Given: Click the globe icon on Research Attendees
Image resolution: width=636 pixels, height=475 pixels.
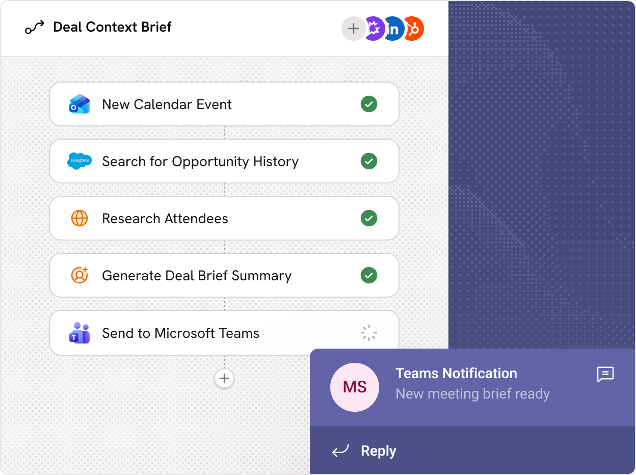Looking at the screenshot, I should pyautogui.click(x=79, y=218).
